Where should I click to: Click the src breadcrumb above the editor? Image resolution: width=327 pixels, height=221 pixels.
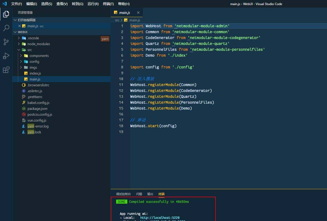click(117, 20)
